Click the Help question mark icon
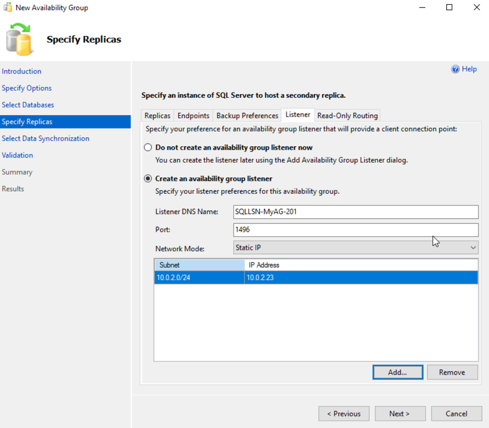This screenshot has height=428, width=489. (455, 69)
